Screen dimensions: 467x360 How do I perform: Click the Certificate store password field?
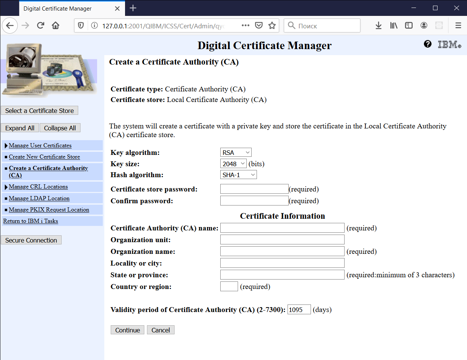[x=254, y=189]
